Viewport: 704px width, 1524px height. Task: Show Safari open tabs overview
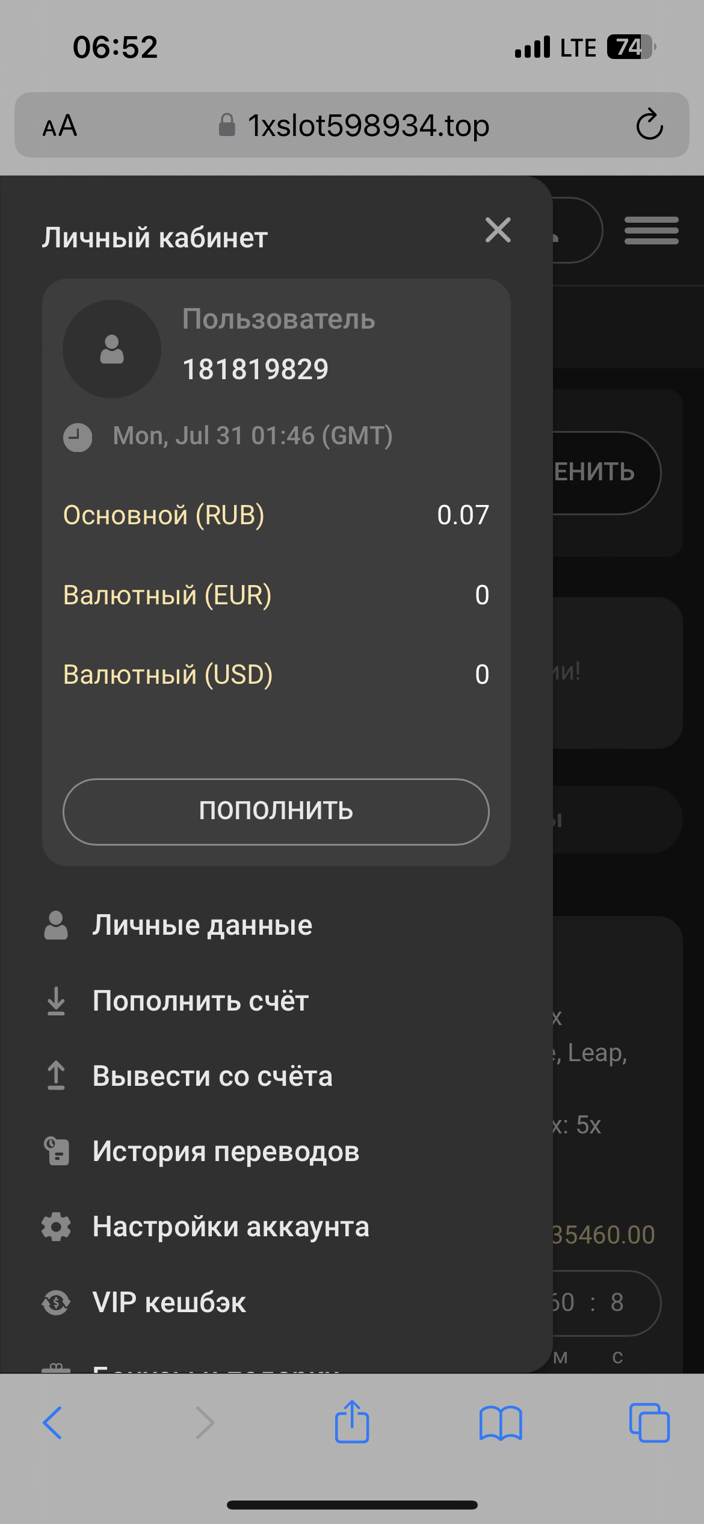tap(649, 1423)
